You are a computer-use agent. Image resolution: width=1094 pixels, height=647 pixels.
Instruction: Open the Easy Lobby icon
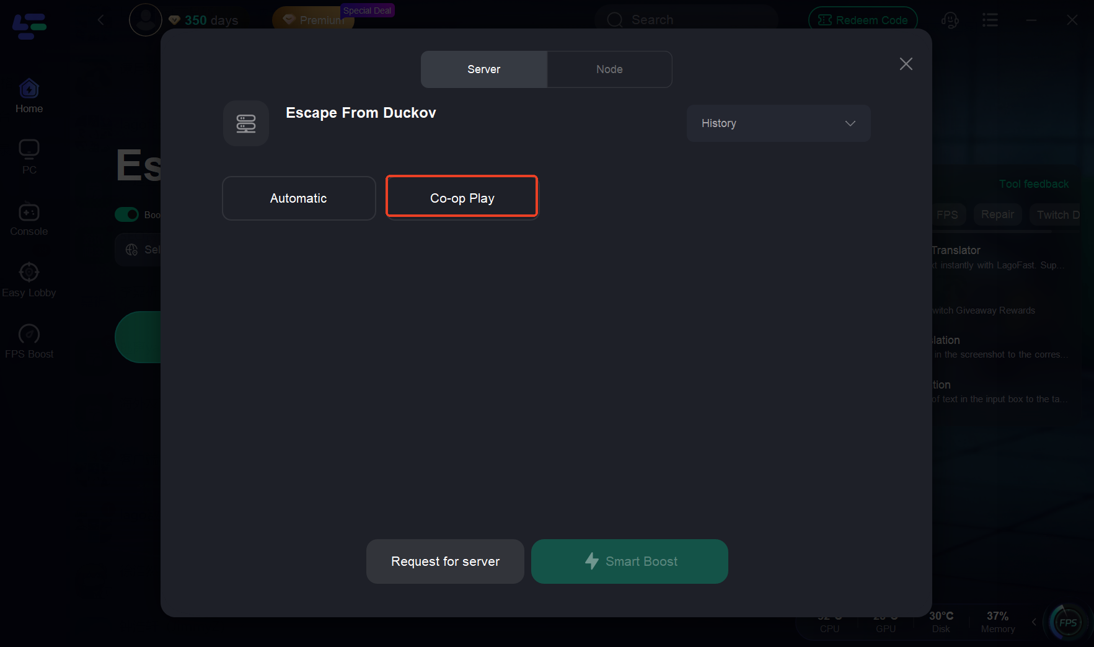tap(29, 273)
